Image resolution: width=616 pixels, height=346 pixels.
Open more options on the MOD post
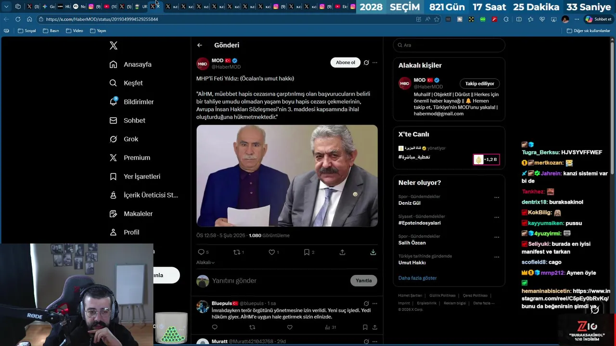point(375,62)
